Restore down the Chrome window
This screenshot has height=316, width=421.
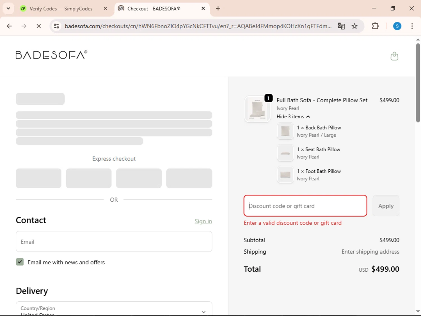pos(393,8)
